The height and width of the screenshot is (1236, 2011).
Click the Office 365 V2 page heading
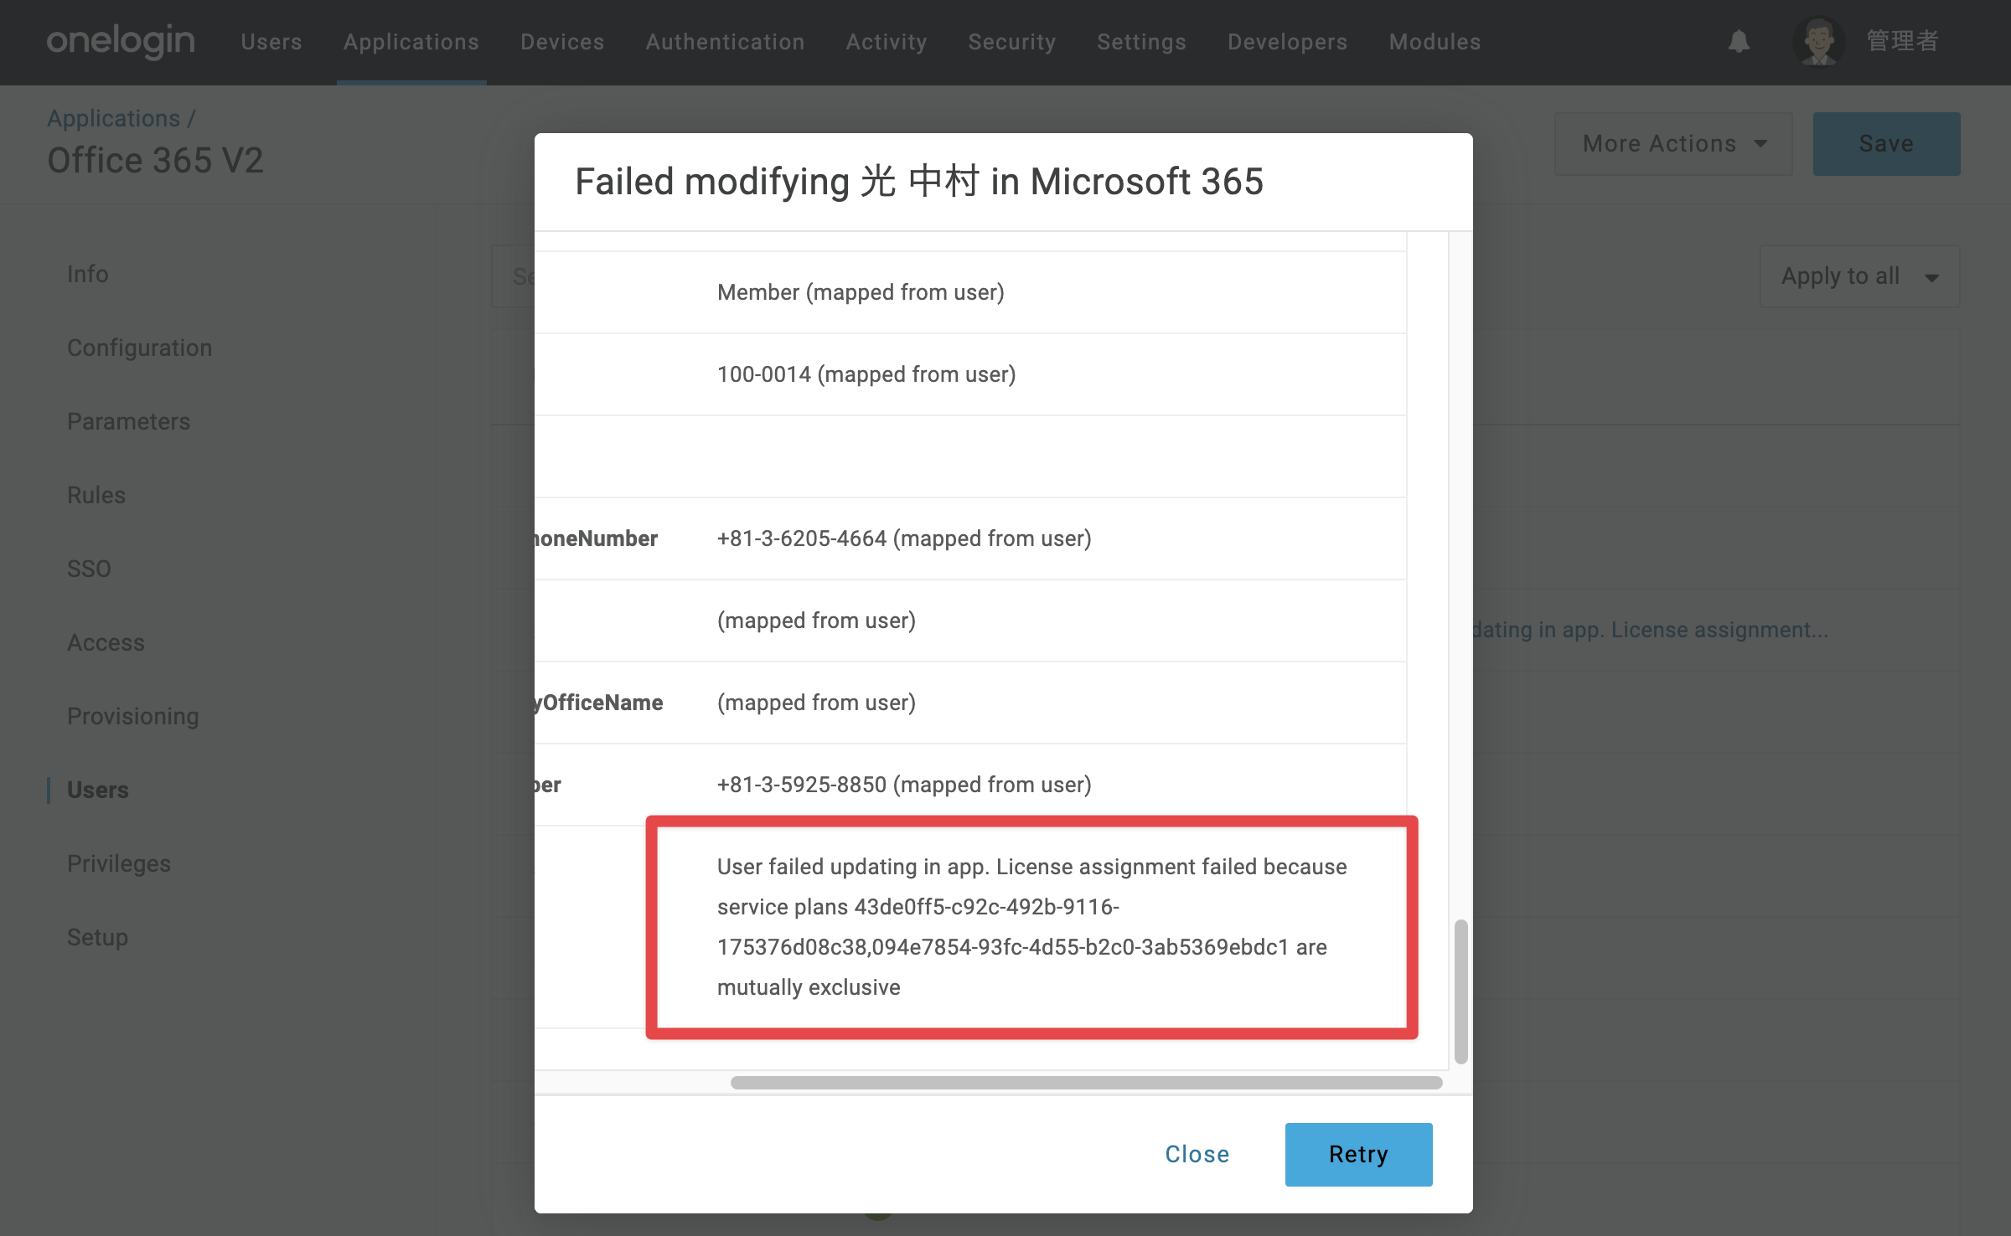(x=156, y=160)
